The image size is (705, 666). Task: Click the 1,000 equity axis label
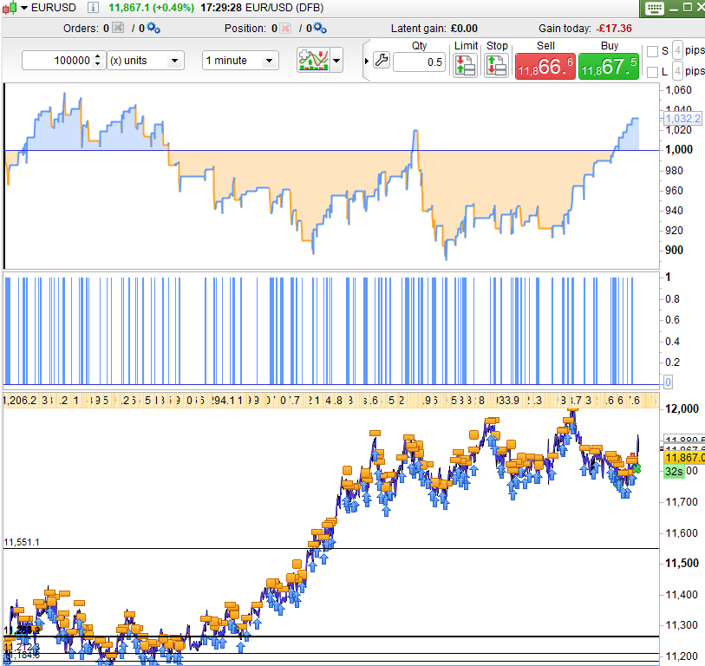pos(679,149)
